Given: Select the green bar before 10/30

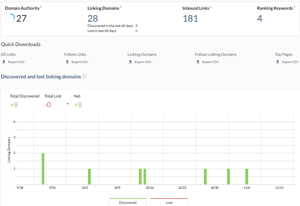Looking at the screenshot, I should tap(205, 177).
